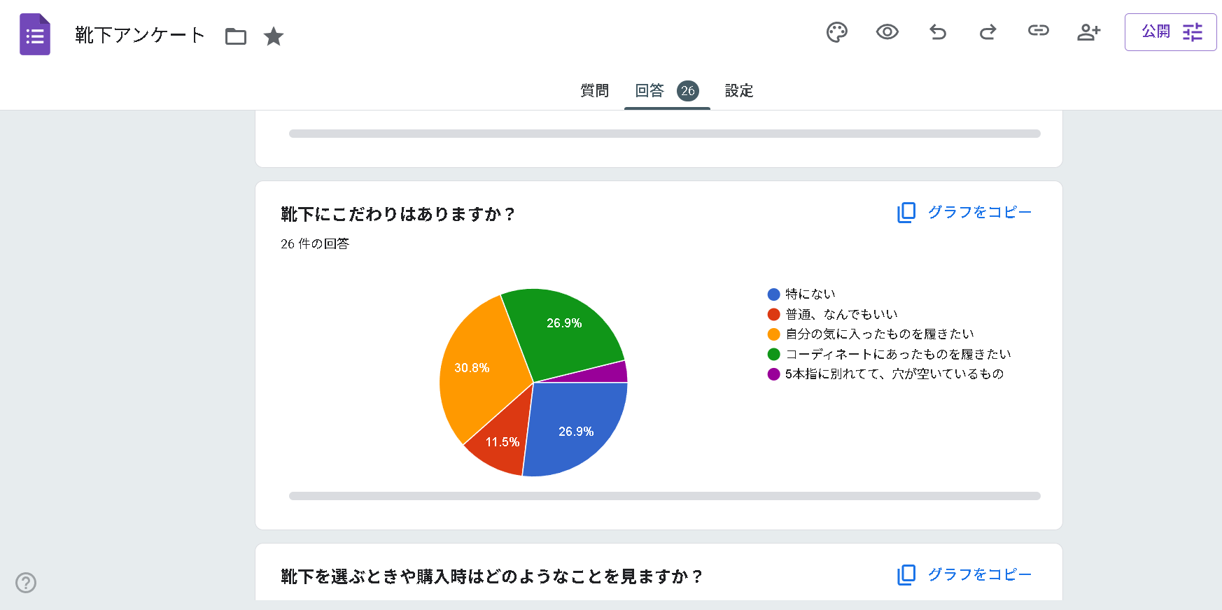
Task: Open the 設定 tab
Action: pyautogui.click(x=738, y=91)
